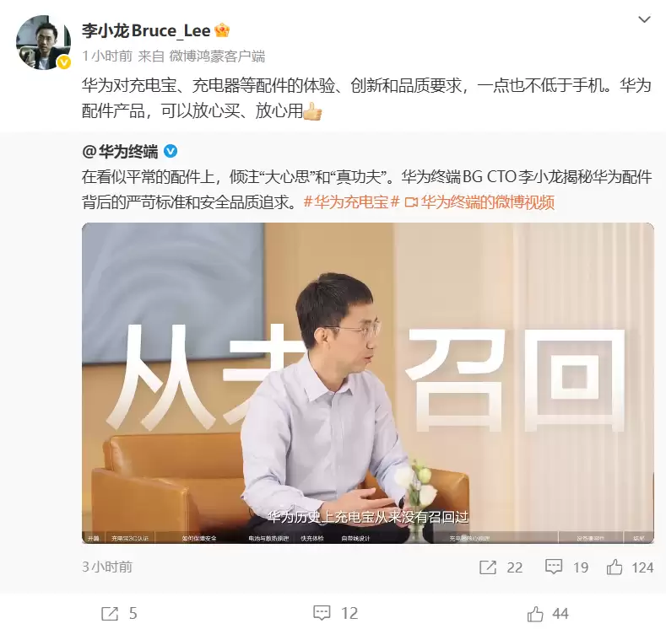Open 李小龙Bruce_Lee's profile avatar

43,42
